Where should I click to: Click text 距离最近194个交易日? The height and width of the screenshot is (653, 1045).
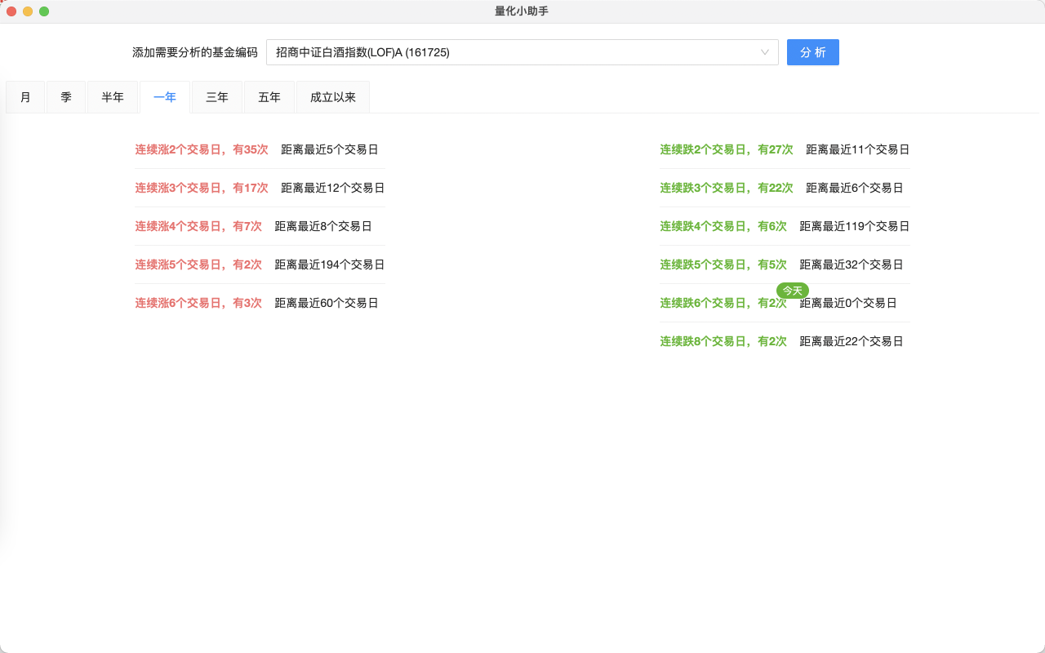coord(330,264)
